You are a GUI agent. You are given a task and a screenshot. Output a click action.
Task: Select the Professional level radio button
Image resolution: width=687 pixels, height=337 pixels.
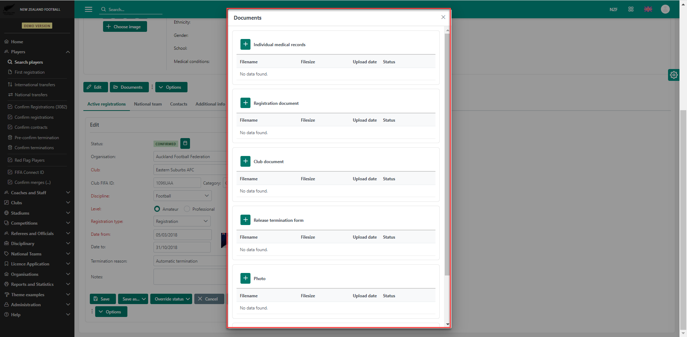point(187,209)
